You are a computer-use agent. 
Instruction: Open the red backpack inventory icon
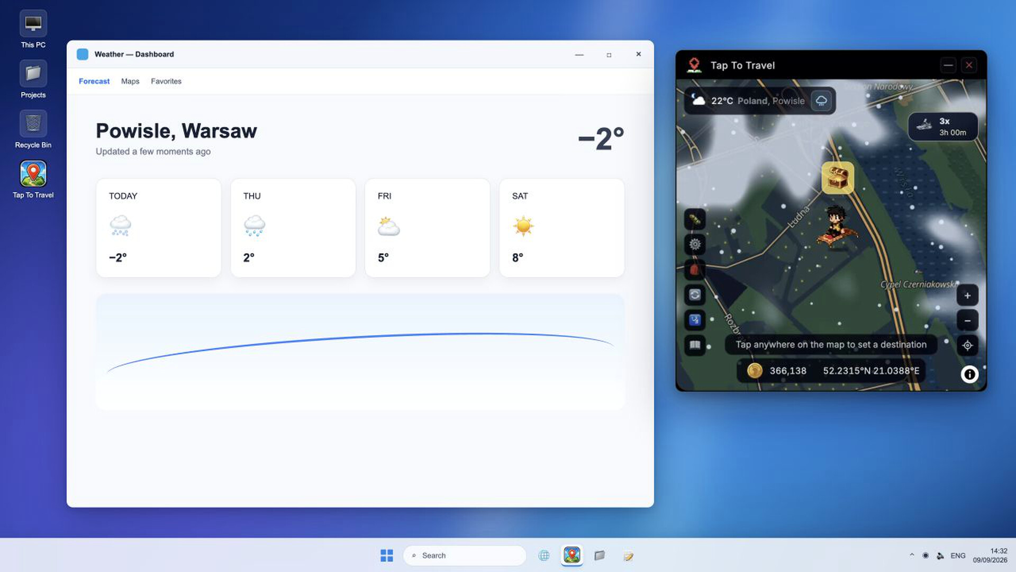695,270
